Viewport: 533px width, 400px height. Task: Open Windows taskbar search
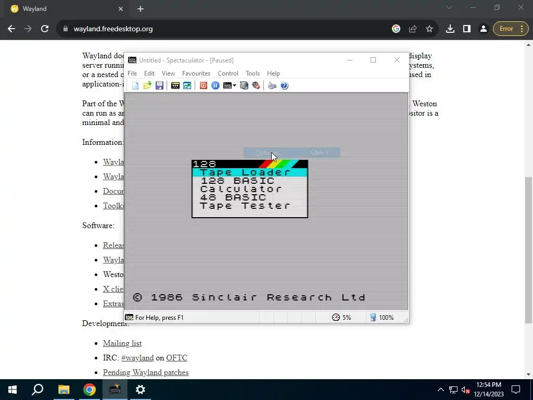(x=37, y=390)
